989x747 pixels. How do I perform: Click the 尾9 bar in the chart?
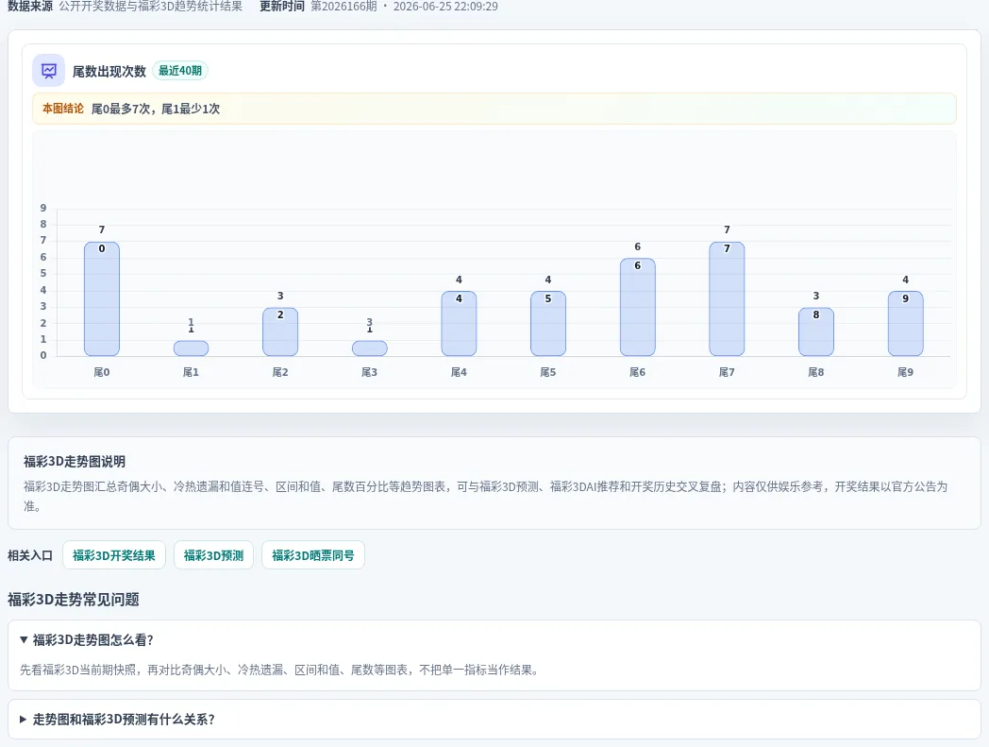[906, 323]
